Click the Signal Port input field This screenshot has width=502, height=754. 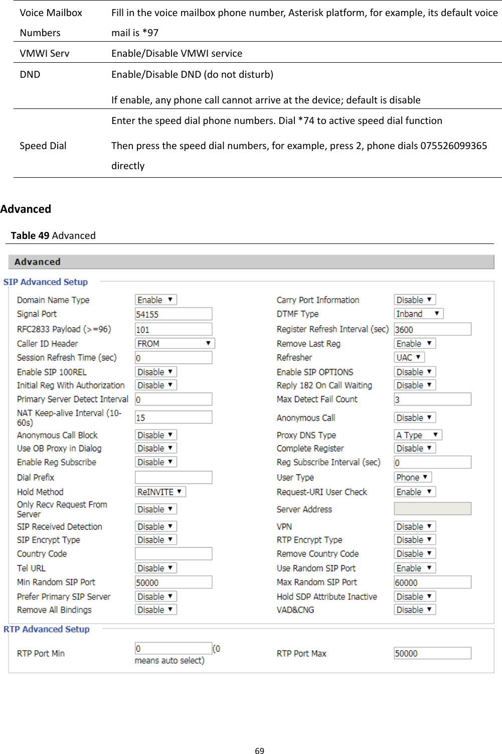[x=173, y=314]
